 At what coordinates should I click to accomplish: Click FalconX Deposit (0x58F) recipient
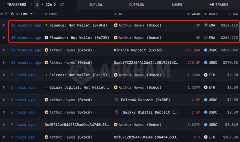(x=145, y=100)
